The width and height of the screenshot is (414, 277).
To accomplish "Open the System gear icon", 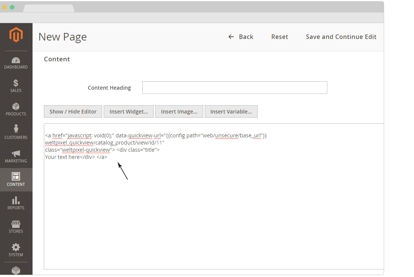I will 16,247.
